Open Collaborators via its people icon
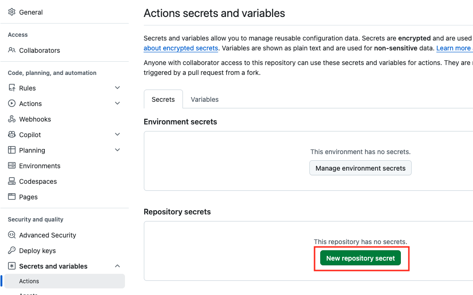Viewport: 473px width, 295px height. tap(12, 50)
